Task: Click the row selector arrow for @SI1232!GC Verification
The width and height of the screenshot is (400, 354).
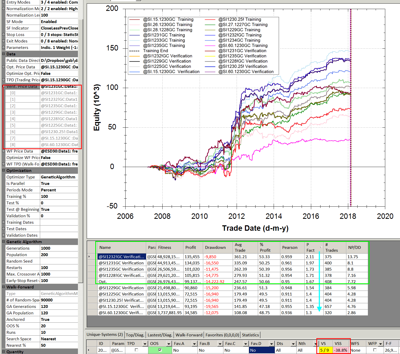Action: tap(89, 257)
